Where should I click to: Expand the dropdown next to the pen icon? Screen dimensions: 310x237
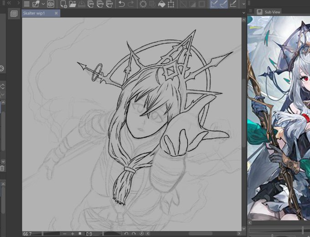click(43, 4)
